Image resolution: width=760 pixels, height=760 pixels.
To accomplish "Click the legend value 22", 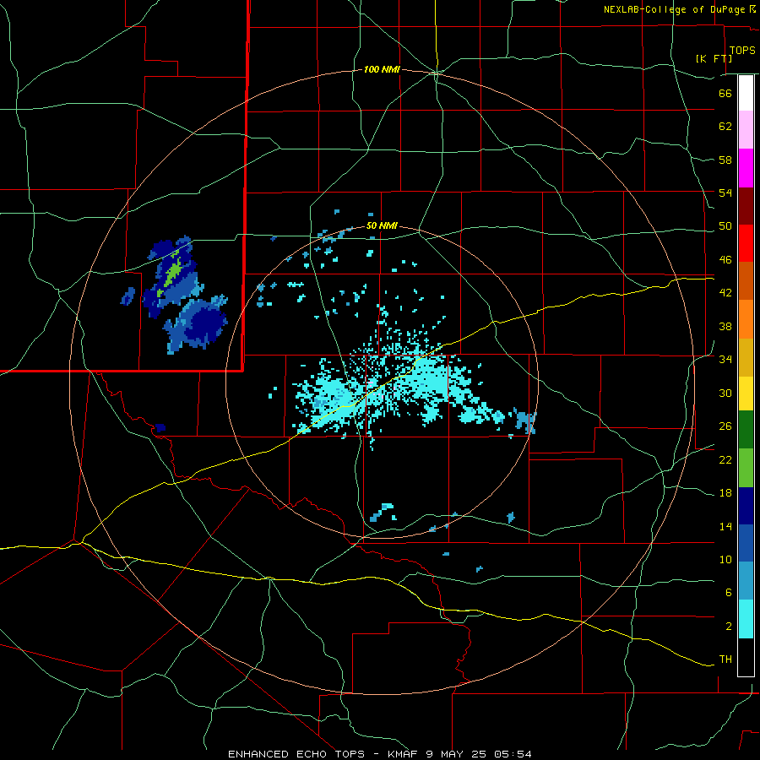I will coord(725,459).
